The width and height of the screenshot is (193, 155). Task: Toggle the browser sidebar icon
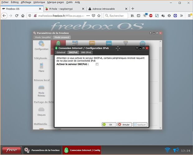pos(139,16)
